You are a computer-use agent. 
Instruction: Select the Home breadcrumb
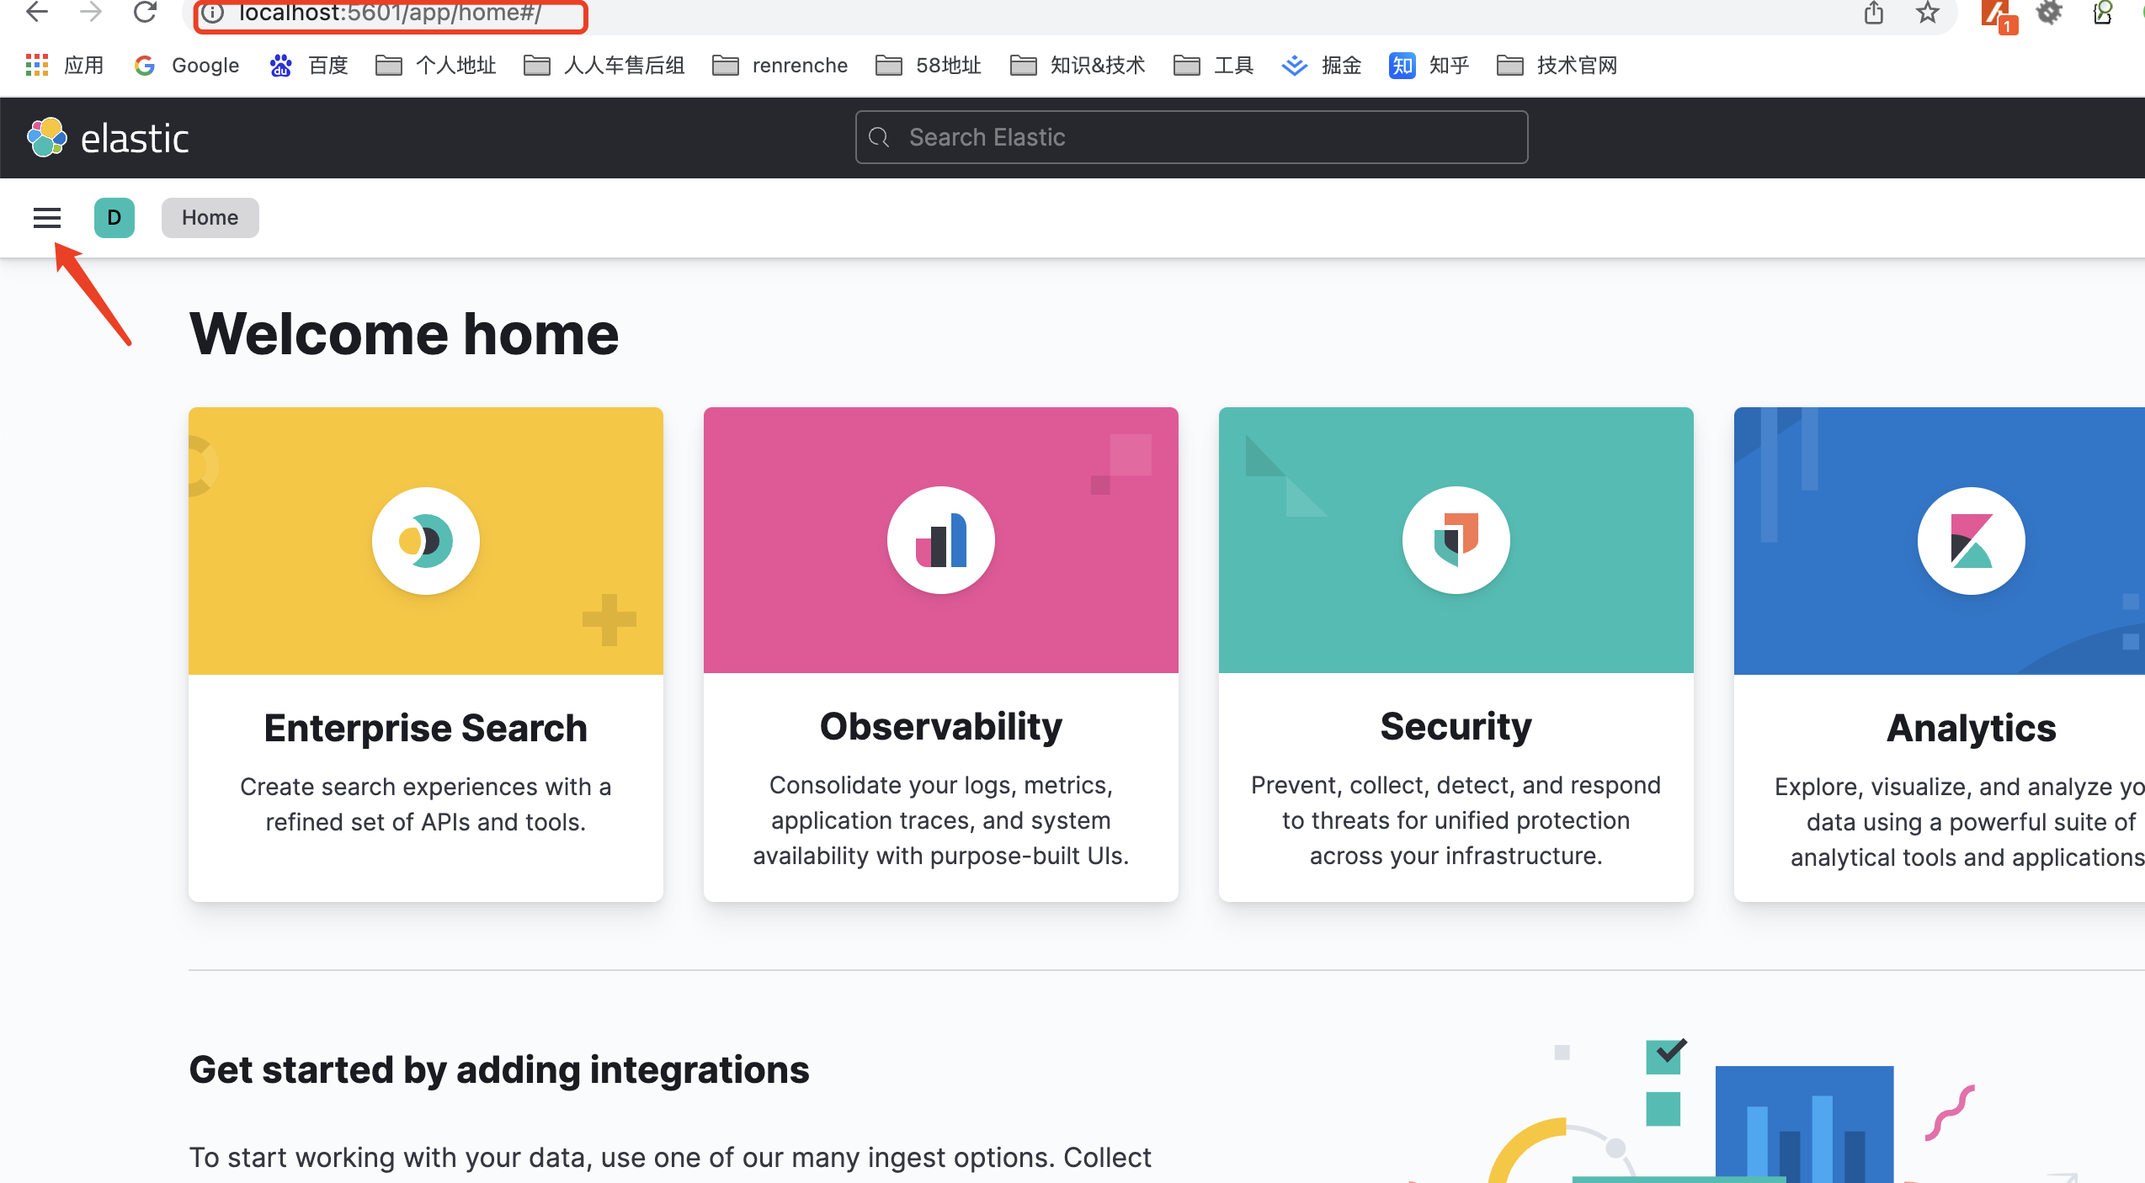pos(209,218)
